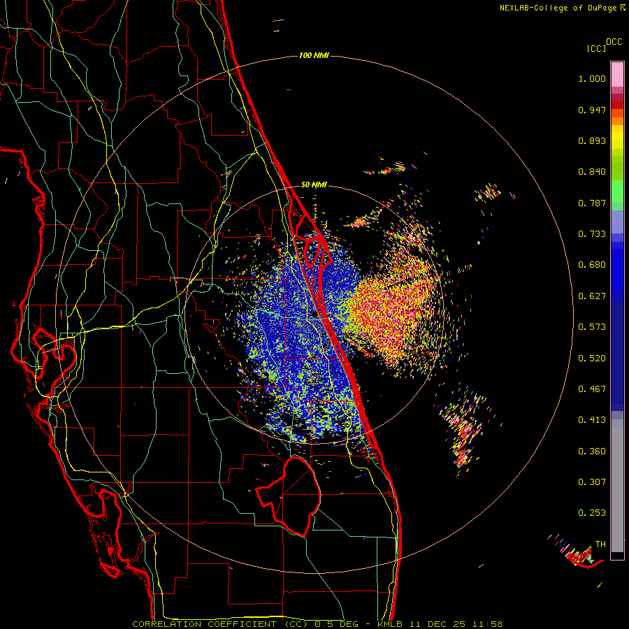Click the 0.360 legend value
The image size is (629, 629).
point(592,451)
